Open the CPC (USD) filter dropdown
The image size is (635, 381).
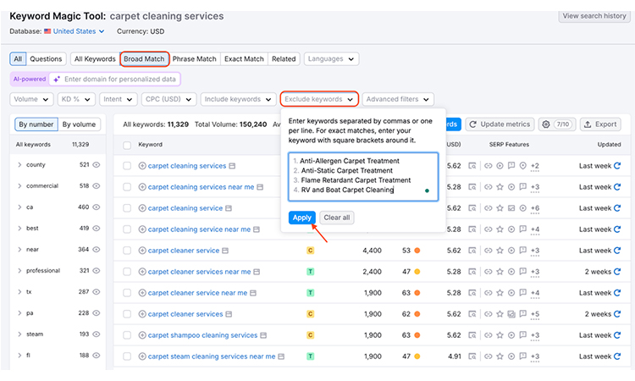[168, 99]
